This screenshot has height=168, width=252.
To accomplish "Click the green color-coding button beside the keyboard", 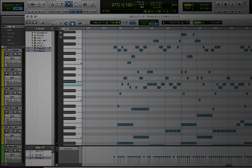I will (x=61, y=33).
